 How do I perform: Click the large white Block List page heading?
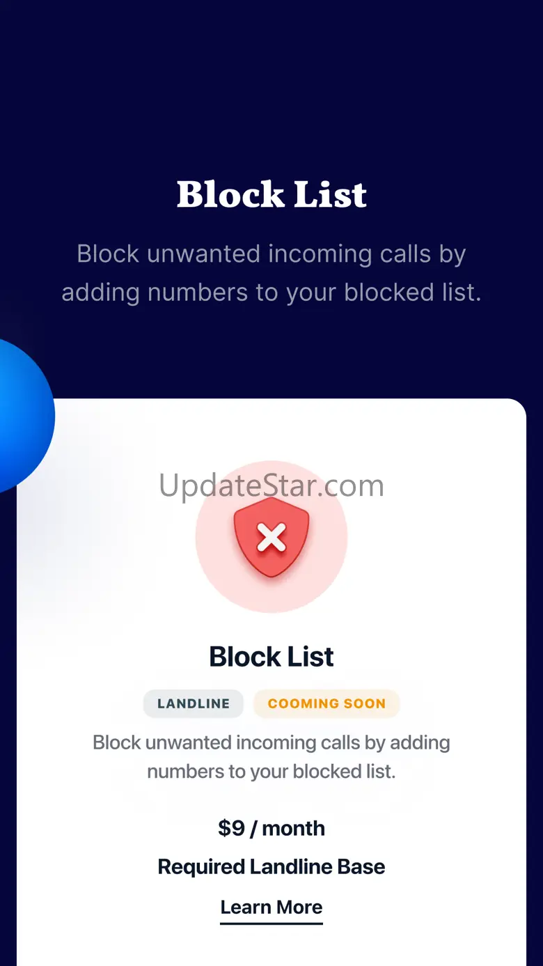point(271,194)
